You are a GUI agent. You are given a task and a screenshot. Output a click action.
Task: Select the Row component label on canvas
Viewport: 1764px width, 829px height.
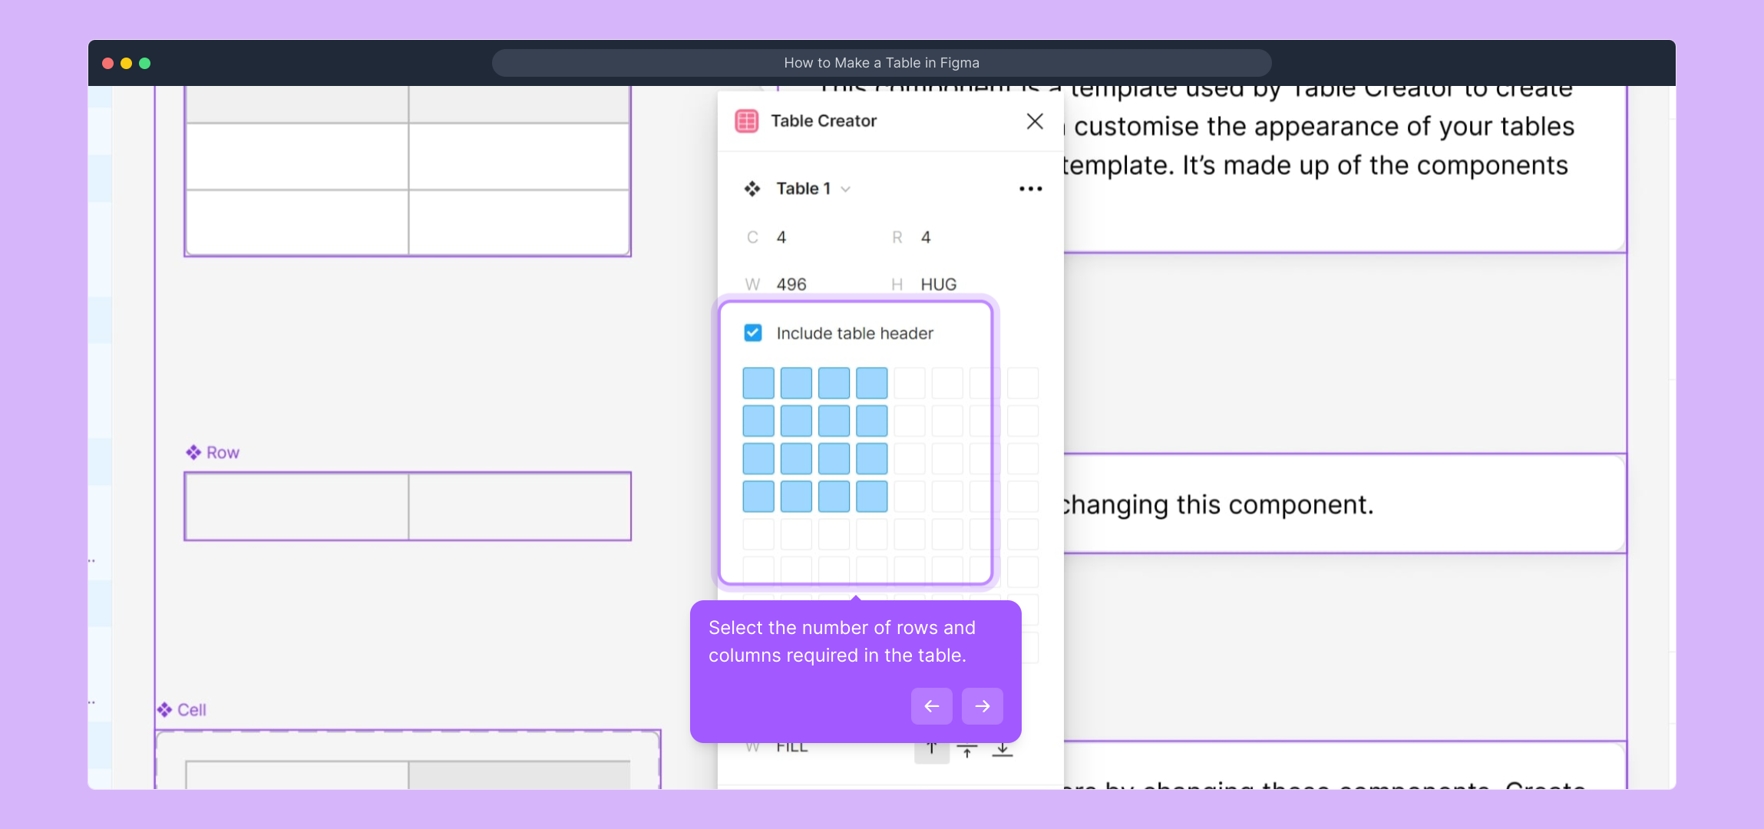[223, 453]
